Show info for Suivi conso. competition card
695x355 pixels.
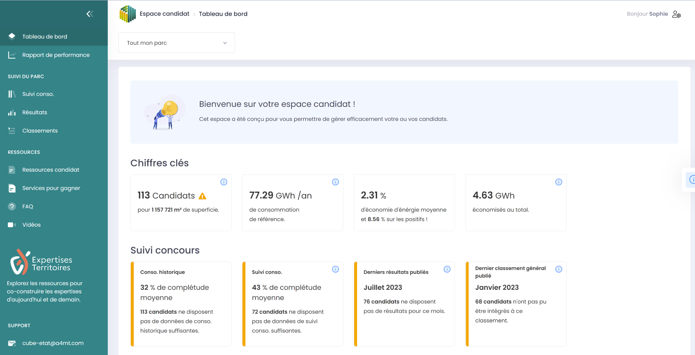click(335, 269)
